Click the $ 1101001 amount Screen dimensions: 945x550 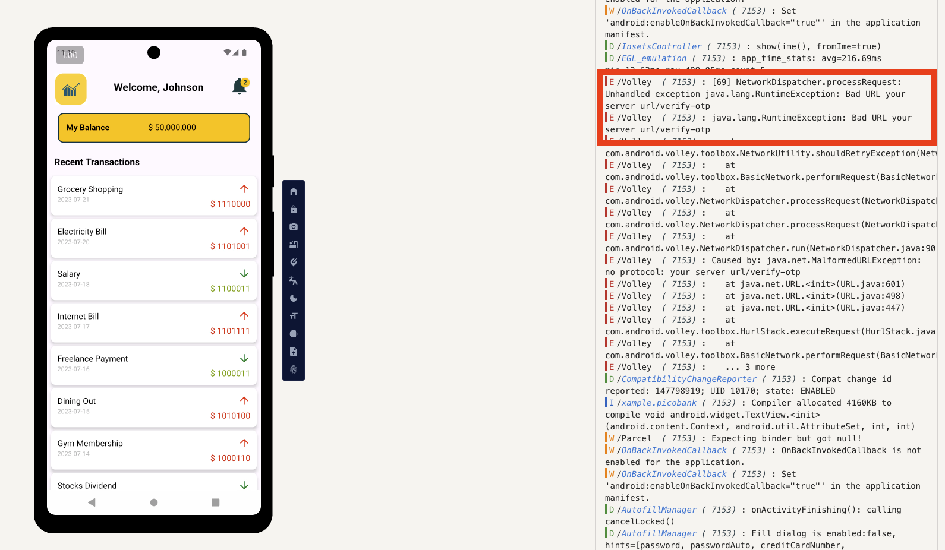pos(230,246)
